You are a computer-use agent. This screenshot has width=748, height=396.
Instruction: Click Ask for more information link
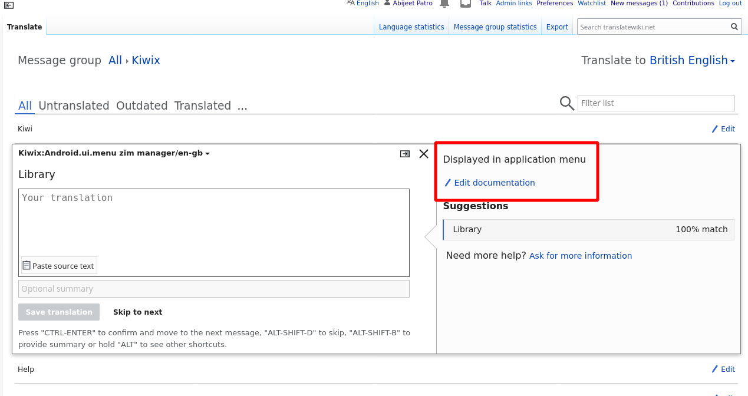pos(581,256)
